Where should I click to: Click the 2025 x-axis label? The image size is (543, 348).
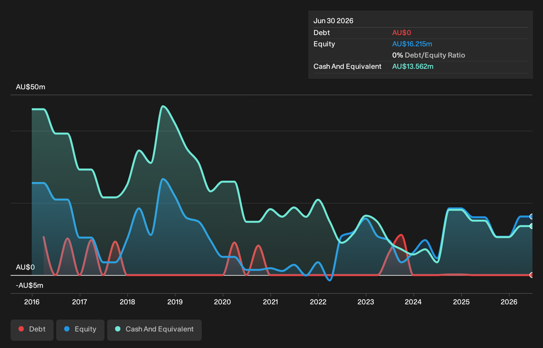[x=461, y=302]
